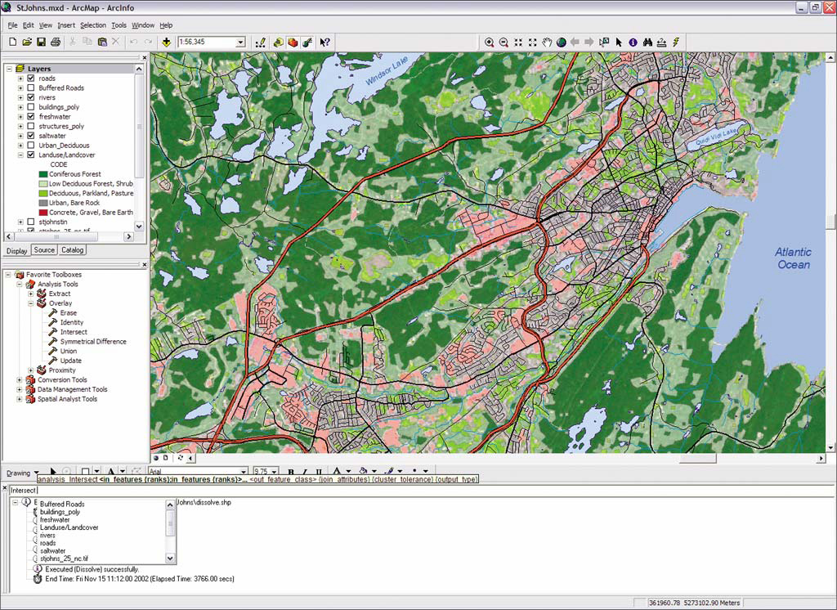Expand the Proximity toolset
Image resolution: width=837 pixels, height=610 pixels.
pos(31,370)
